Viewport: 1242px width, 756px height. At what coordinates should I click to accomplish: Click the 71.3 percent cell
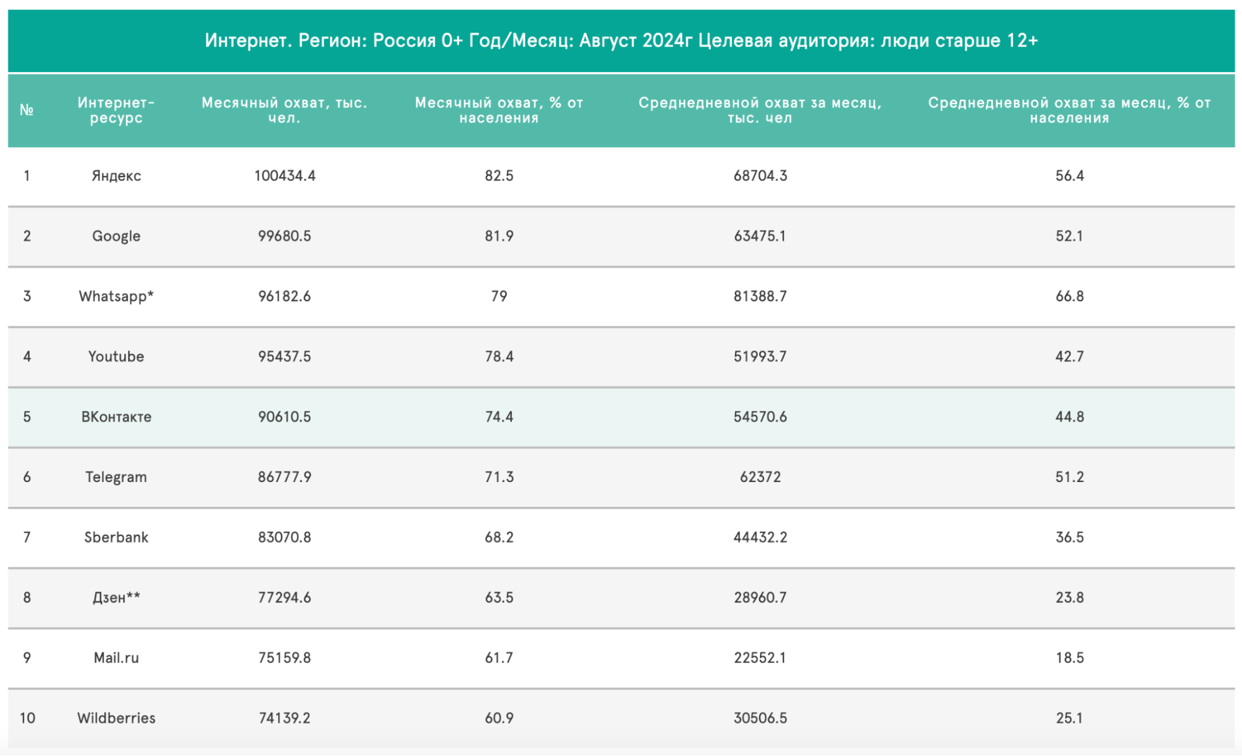(x=499, y=477)
